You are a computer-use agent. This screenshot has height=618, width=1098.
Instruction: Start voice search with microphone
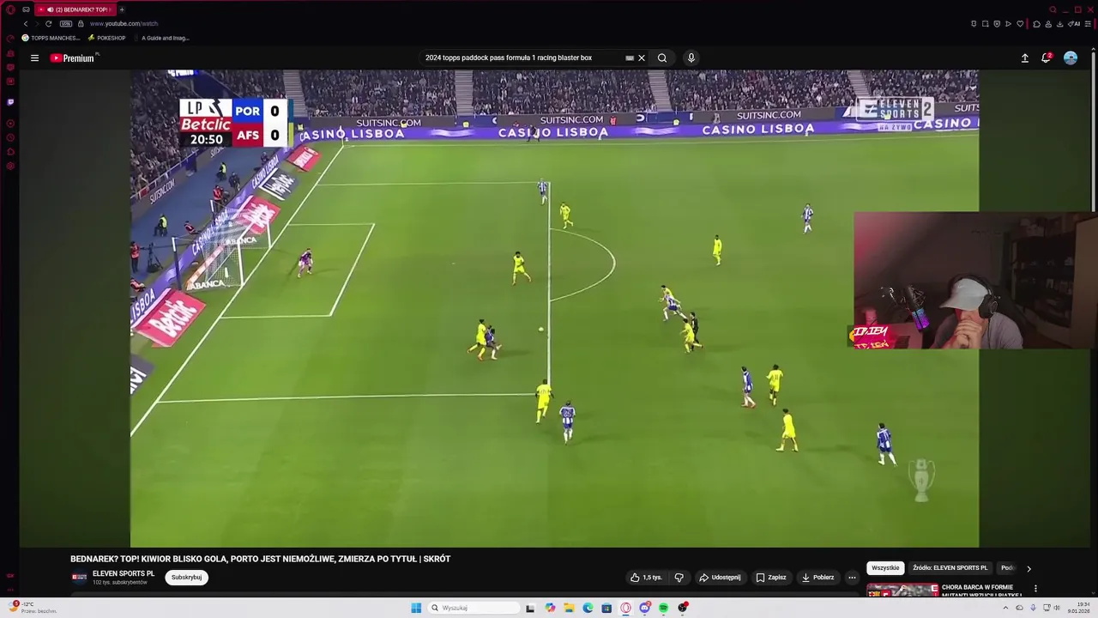click(x=691, y=58)
